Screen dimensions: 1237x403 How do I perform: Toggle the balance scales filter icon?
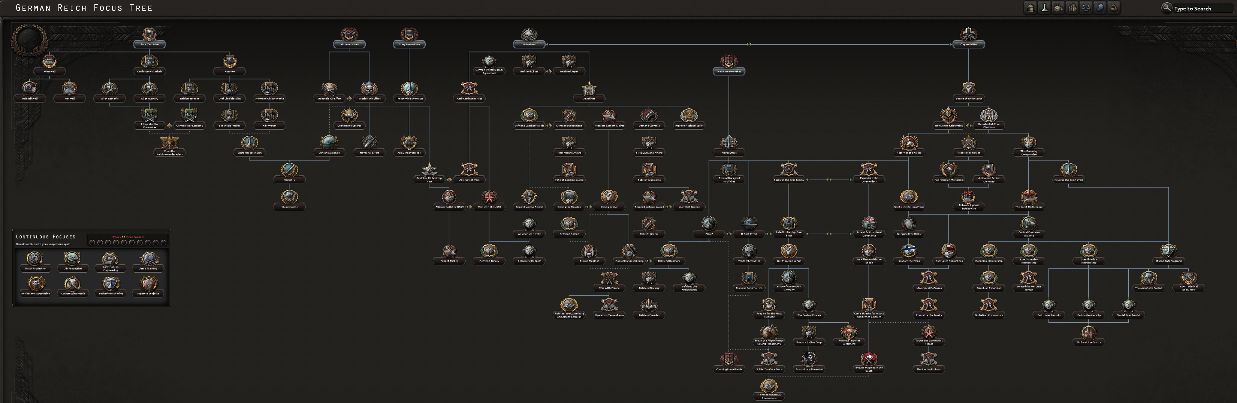click(x=1086, y=8)
